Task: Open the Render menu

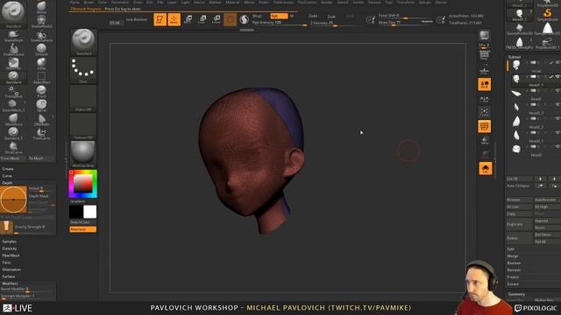Action: [326, 2]
